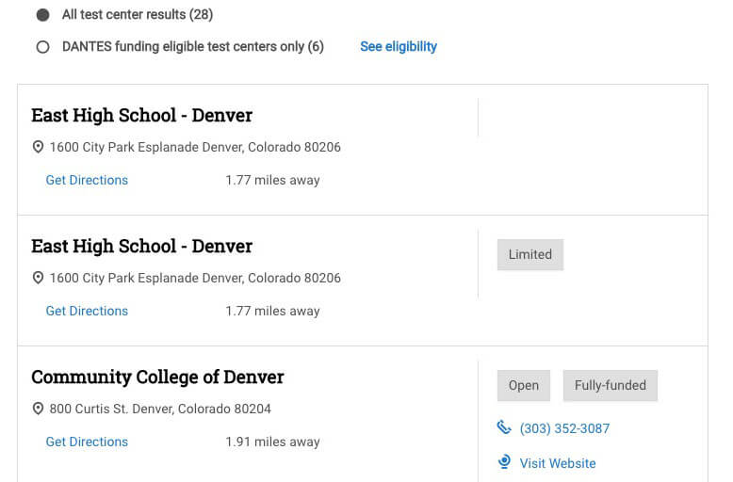Click map pin icon of first East High School
733x482 pixels.
tap(38, 147)
